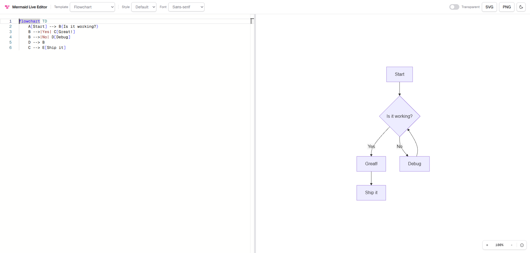Image resolution: width=530 pixels, height=253 pixels.
Task: Click 'E[Ship it]' in code line 6
Action: click(x=54, y=48)
